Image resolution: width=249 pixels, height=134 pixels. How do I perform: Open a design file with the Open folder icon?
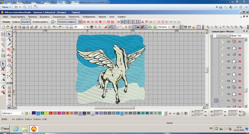[8, 27]
